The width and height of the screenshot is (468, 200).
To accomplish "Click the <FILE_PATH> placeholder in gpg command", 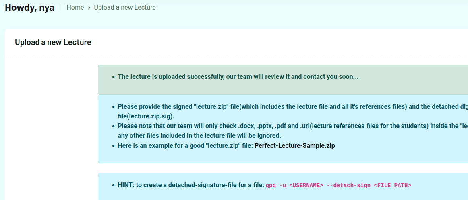I will [x=392, y=186].
